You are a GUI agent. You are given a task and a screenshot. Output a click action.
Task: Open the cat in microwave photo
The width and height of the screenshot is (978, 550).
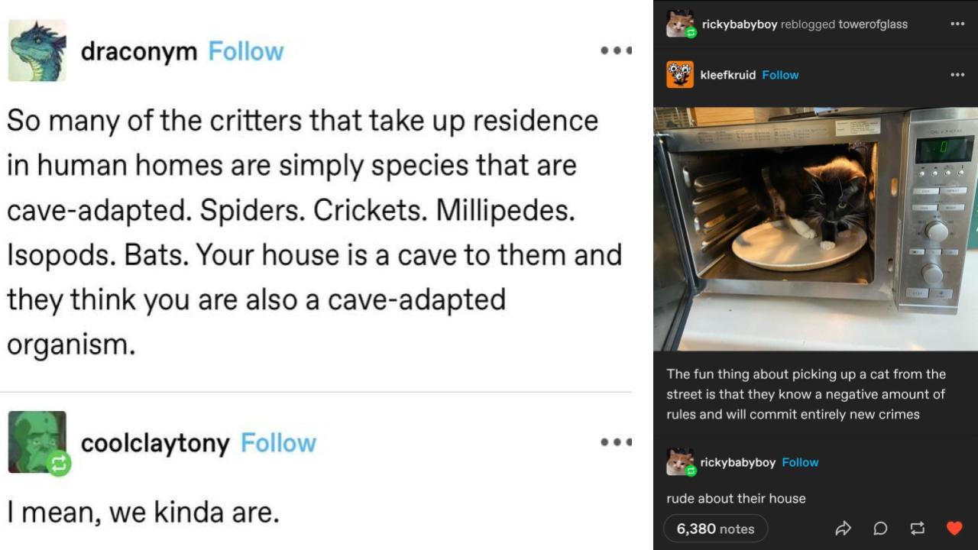click(815, 228)
